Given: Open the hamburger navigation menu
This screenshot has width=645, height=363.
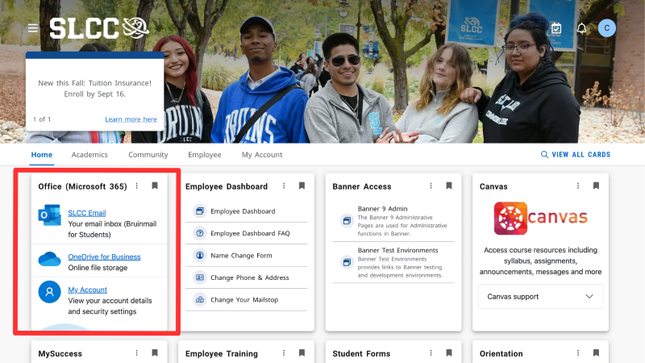Looking at the screenshot, I should (x=33, y=28).
